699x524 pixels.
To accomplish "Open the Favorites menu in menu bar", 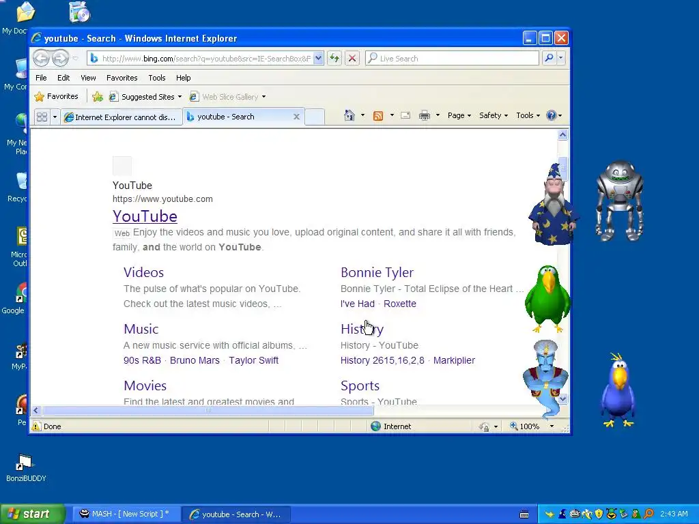I will point(122,78).
